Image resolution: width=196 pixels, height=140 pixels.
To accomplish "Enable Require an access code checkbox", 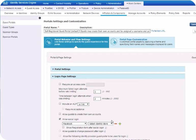I will click(60, 84).
